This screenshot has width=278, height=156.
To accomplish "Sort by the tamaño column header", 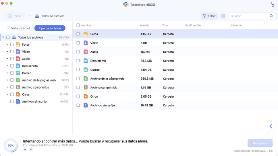I will pyautogui.click(x=145, y=25).
